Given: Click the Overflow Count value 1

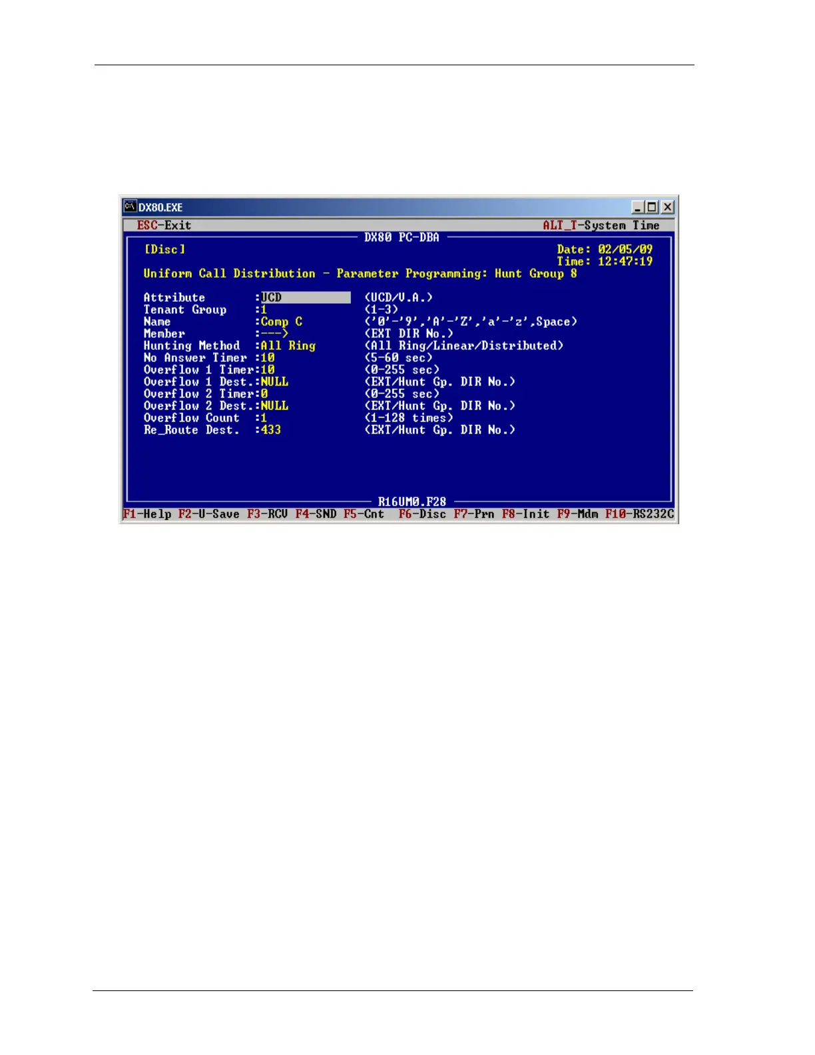Looking at the screenshot, I should [264, 418].
